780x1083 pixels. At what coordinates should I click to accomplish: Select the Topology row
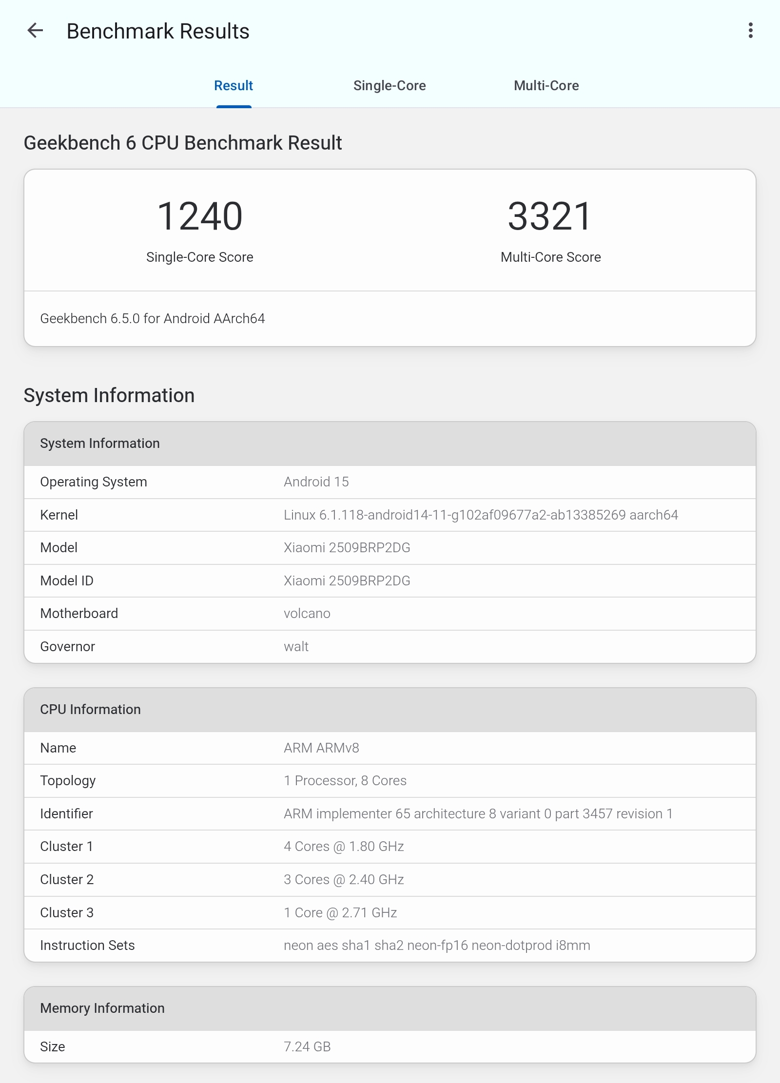(x=389, y=781)
